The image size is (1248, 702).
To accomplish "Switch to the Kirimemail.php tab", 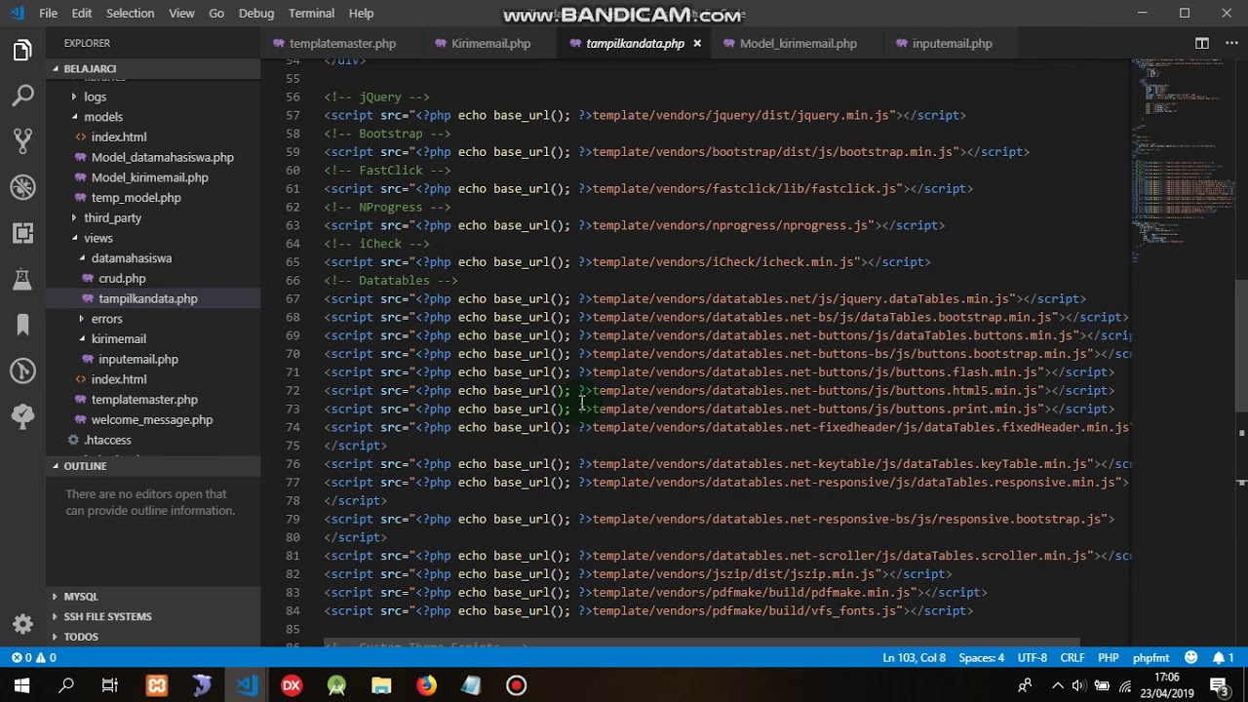I will [x=490, y=43].
